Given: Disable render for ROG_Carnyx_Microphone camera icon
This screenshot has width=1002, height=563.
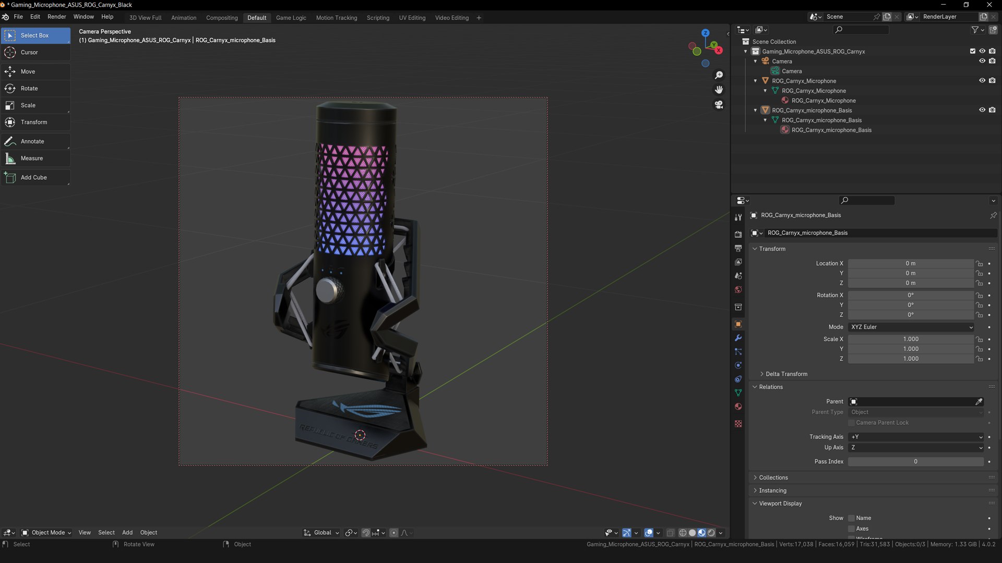Looking at the screenshot, I should click(x=992, y=81).
